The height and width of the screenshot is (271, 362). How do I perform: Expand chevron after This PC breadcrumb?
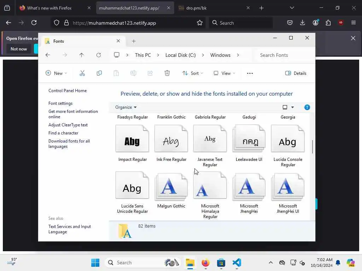158,55
